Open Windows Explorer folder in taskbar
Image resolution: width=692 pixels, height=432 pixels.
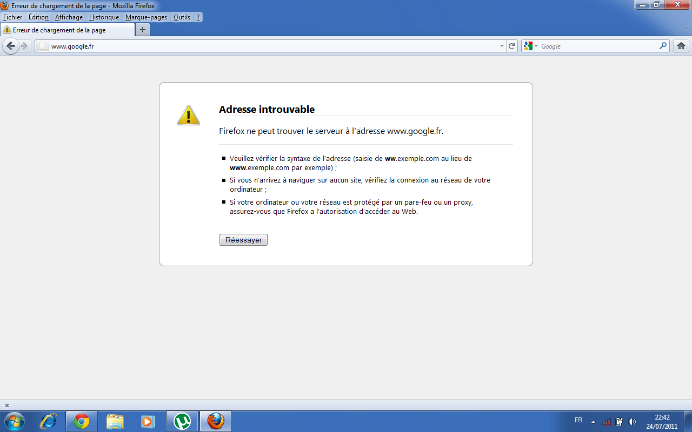115,421
